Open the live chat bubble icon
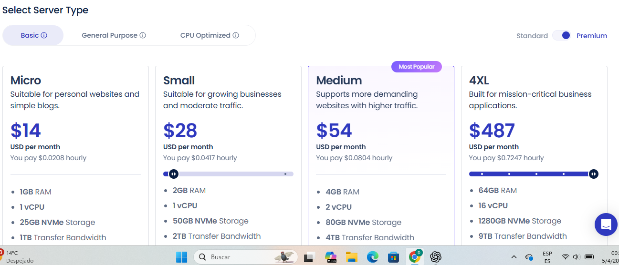Viewport: 619px width, 265px height. [606, 224]
